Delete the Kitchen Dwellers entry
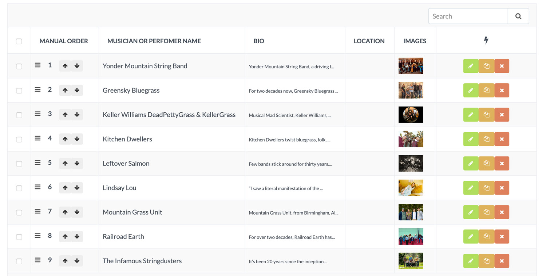This screenshot has width=546, height=276. [x=502, y=139]
